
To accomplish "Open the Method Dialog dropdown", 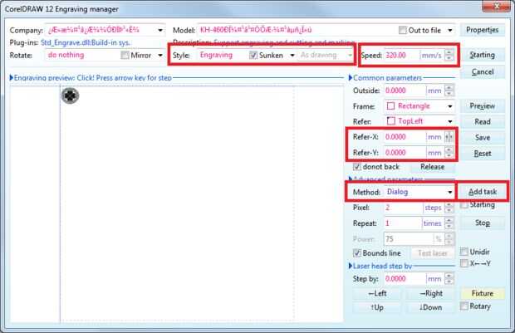I will click(x=450, y=192).
